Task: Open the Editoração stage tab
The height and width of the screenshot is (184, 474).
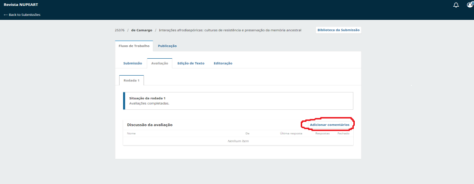Action: click(223, 64)
